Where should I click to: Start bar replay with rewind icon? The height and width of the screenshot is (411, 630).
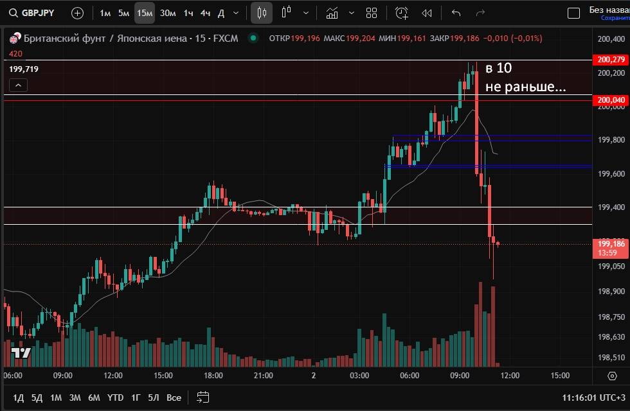tap(426, 13)
